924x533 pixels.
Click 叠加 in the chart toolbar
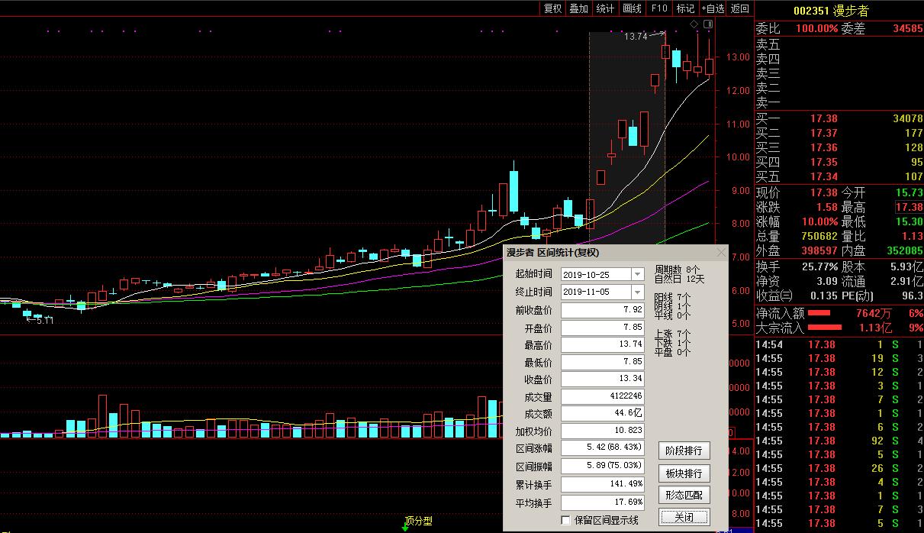click(578, 8)
